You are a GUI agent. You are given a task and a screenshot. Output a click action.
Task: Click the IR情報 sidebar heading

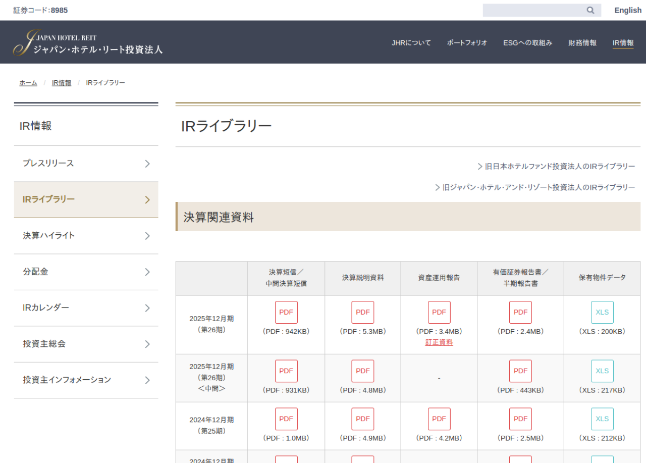point(36,126)
